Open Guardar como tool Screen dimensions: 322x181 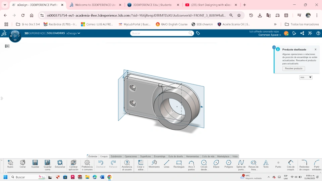[47, 163]
